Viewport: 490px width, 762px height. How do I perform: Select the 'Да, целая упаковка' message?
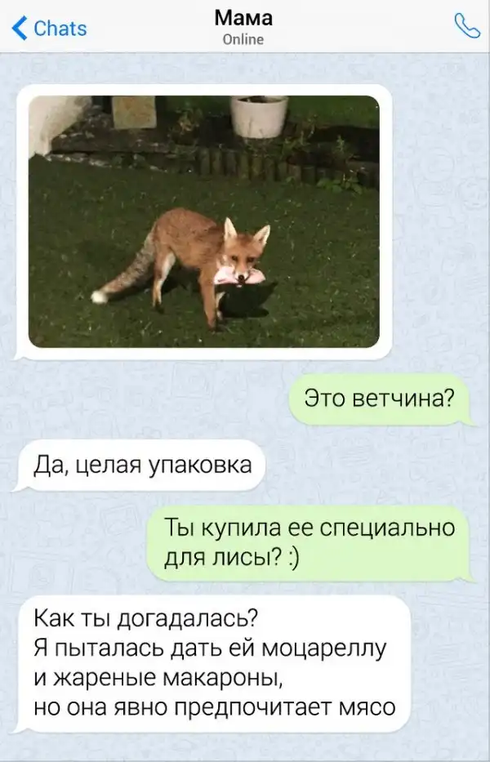(142, 465)
